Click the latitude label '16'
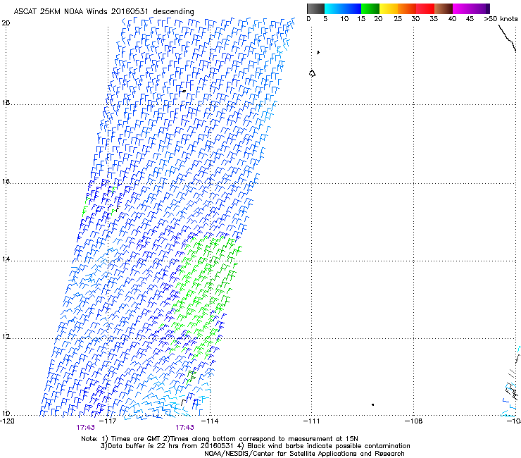The height and width of the screenshot is (458, 521). point(6,182)
